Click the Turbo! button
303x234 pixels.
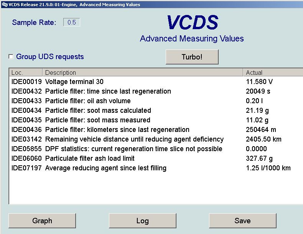(192, 57)
